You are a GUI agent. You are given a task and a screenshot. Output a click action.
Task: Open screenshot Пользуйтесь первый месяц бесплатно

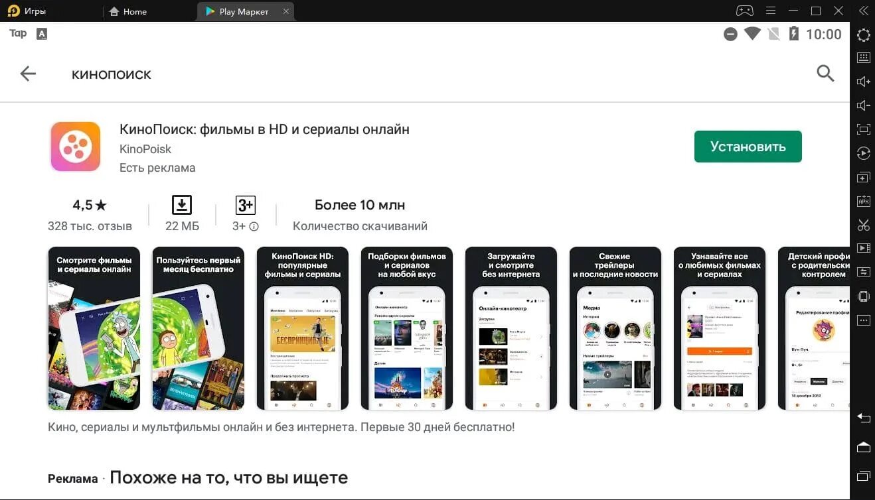198,328
